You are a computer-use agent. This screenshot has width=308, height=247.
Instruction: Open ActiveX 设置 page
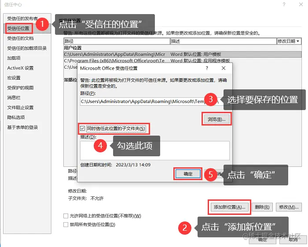20,68
